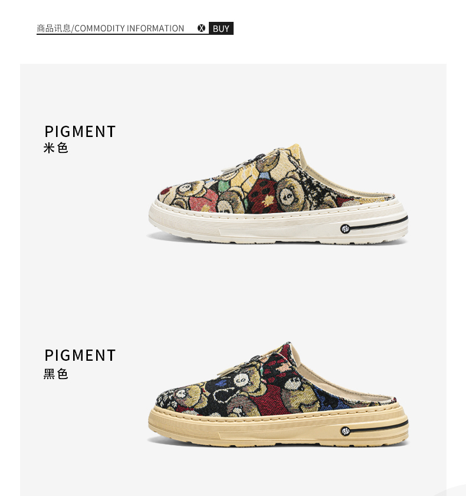Select the black tapestry mule shoe image
The image size is (466, 496).
coord(278,394)
